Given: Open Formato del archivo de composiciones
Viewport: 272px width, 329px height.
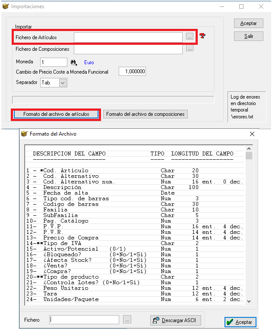Looking at the screenshot, I should click(145, 114).
